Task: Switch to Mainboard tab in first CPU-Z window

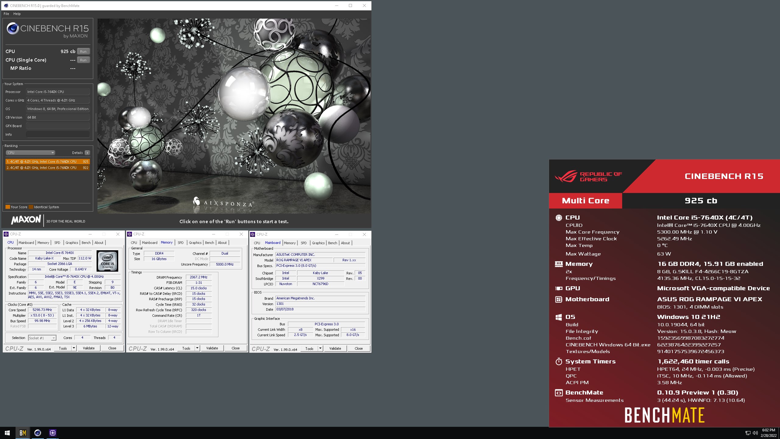Action: coord(26,243)
